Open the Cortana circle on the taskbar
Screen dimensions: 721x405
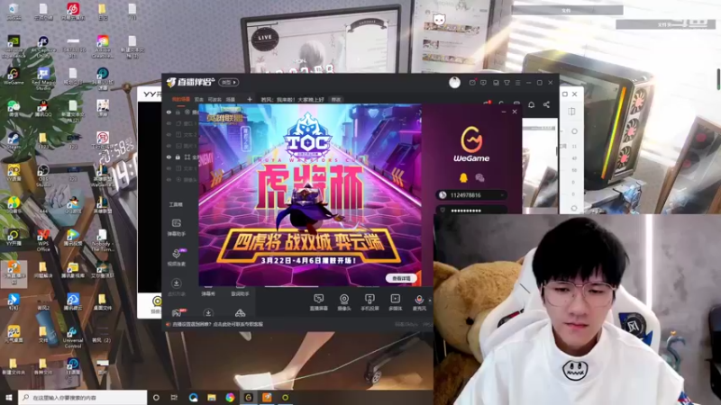156,397
